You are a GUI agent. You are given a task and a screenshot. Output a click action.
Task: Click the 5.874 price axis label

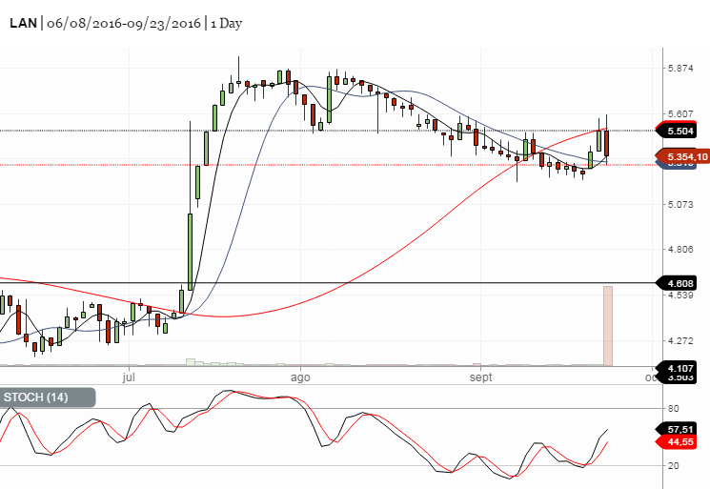point(680,69)
